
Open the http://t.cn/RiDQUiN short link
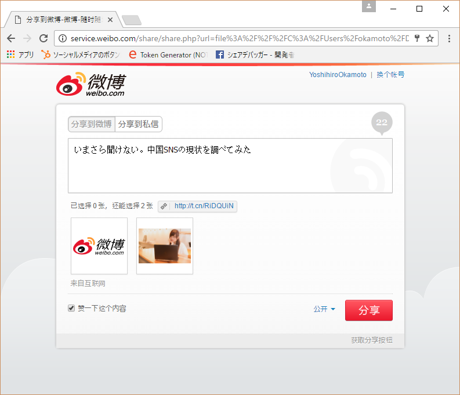204,206
